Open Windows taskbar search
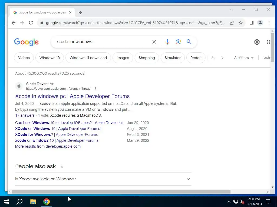Screen dimensions: 277x207 (19, 202)
